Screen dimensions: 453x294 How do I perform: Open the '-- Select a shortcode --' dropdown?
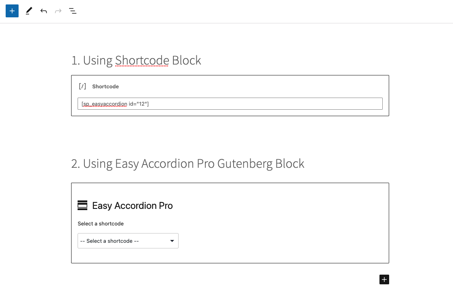click(128, 241)
